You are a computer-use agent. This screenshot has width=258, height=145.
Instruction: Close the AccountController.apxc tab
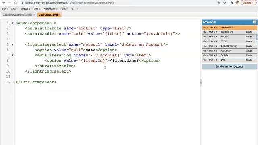click(x=34, y=14)
